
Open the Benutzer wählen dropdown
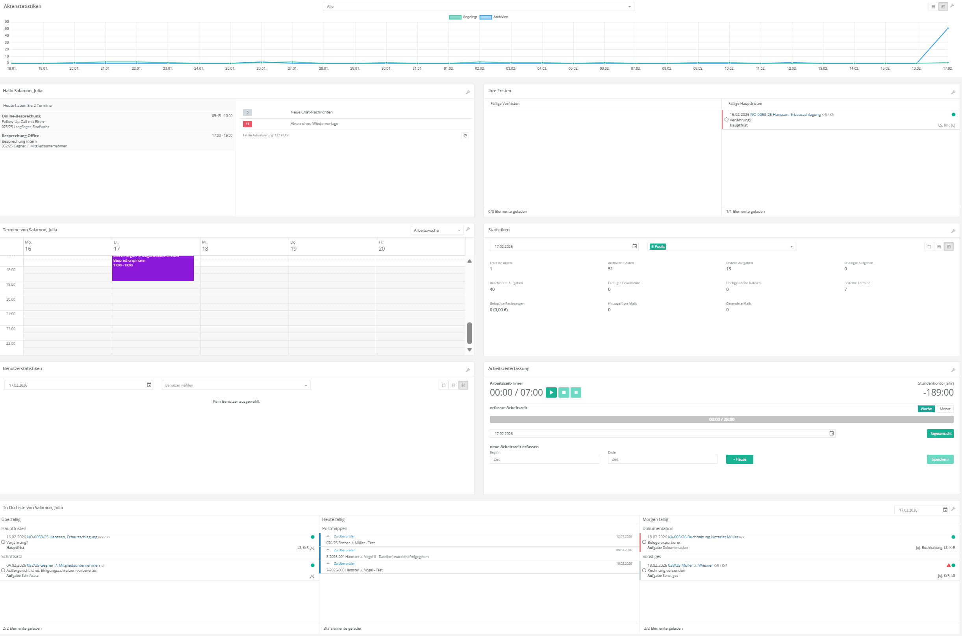click(236, 385)
